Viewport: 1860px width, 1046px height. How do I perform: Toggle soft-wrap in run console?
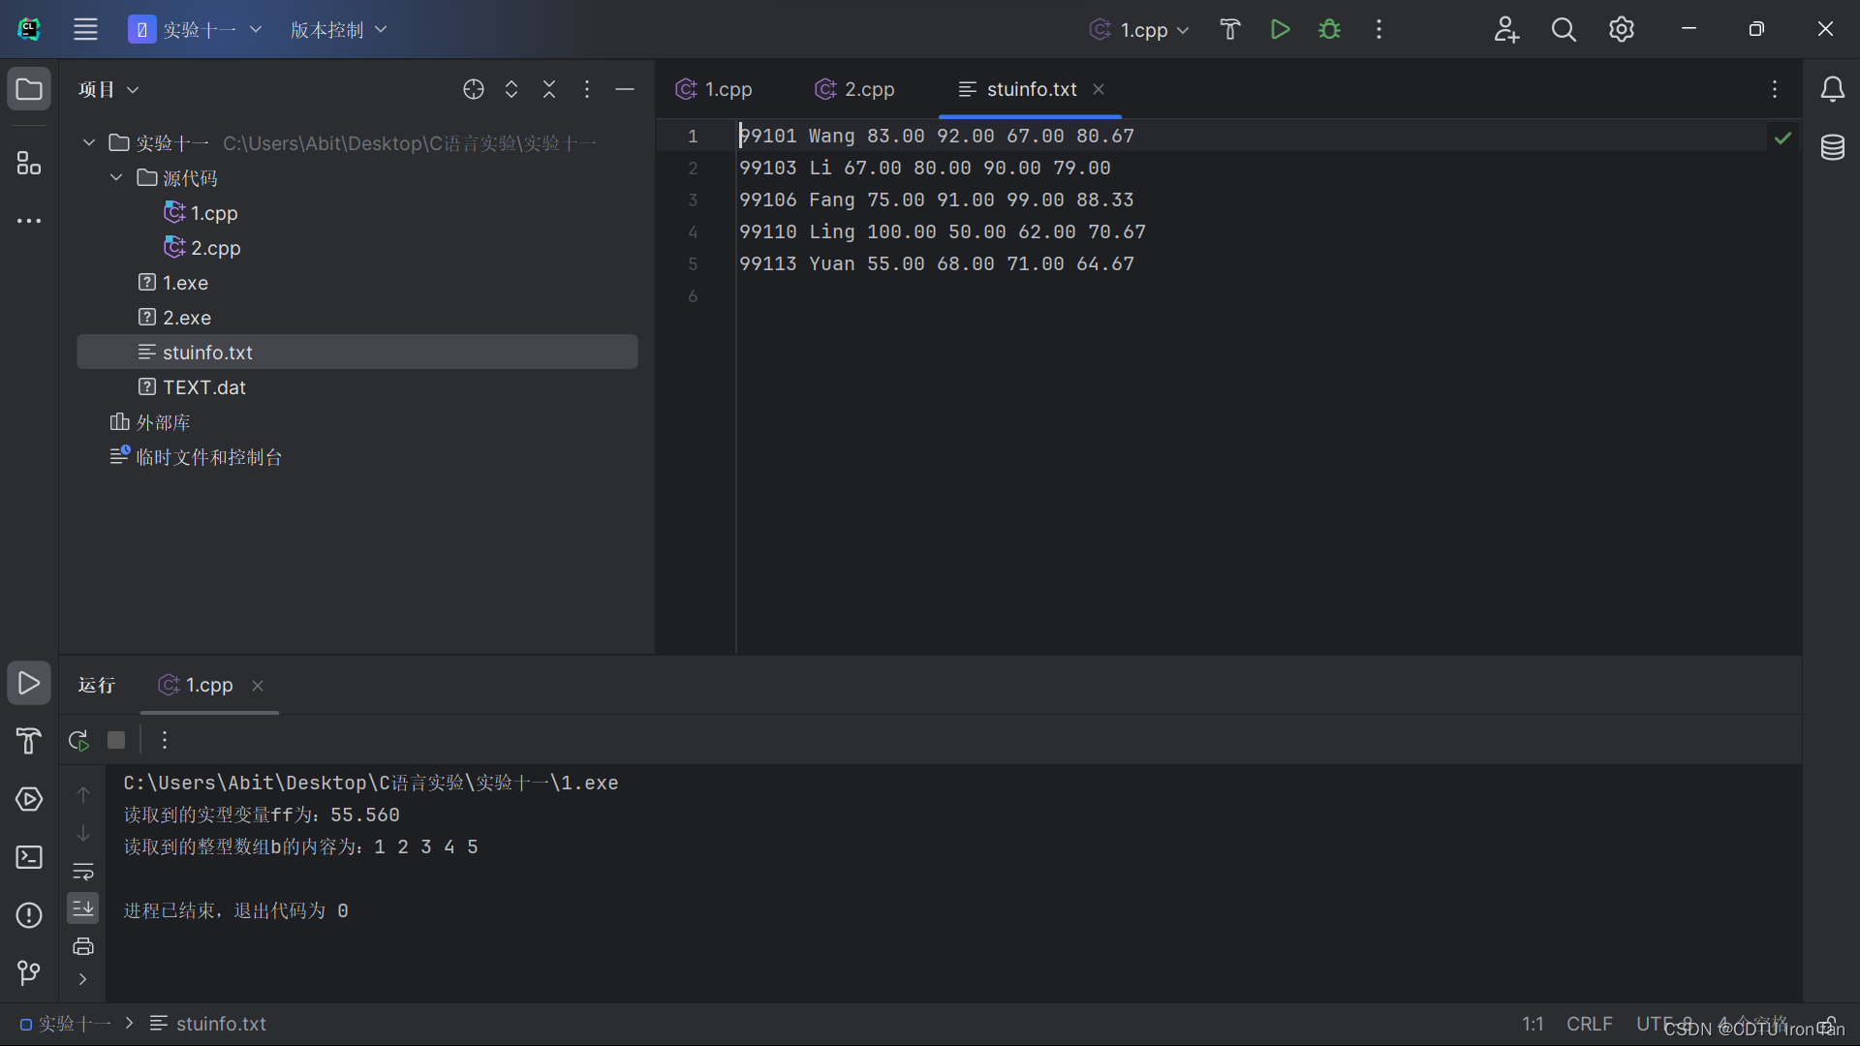pyautogui.click(x=83, y=872)
